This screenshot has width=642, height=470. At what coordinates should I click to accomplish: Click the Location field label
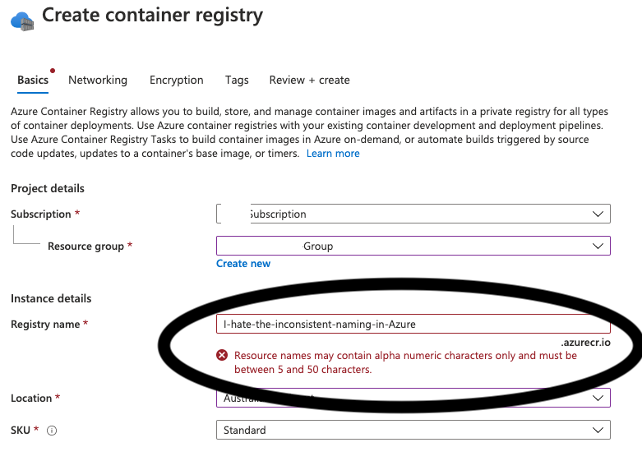[31, 399]
